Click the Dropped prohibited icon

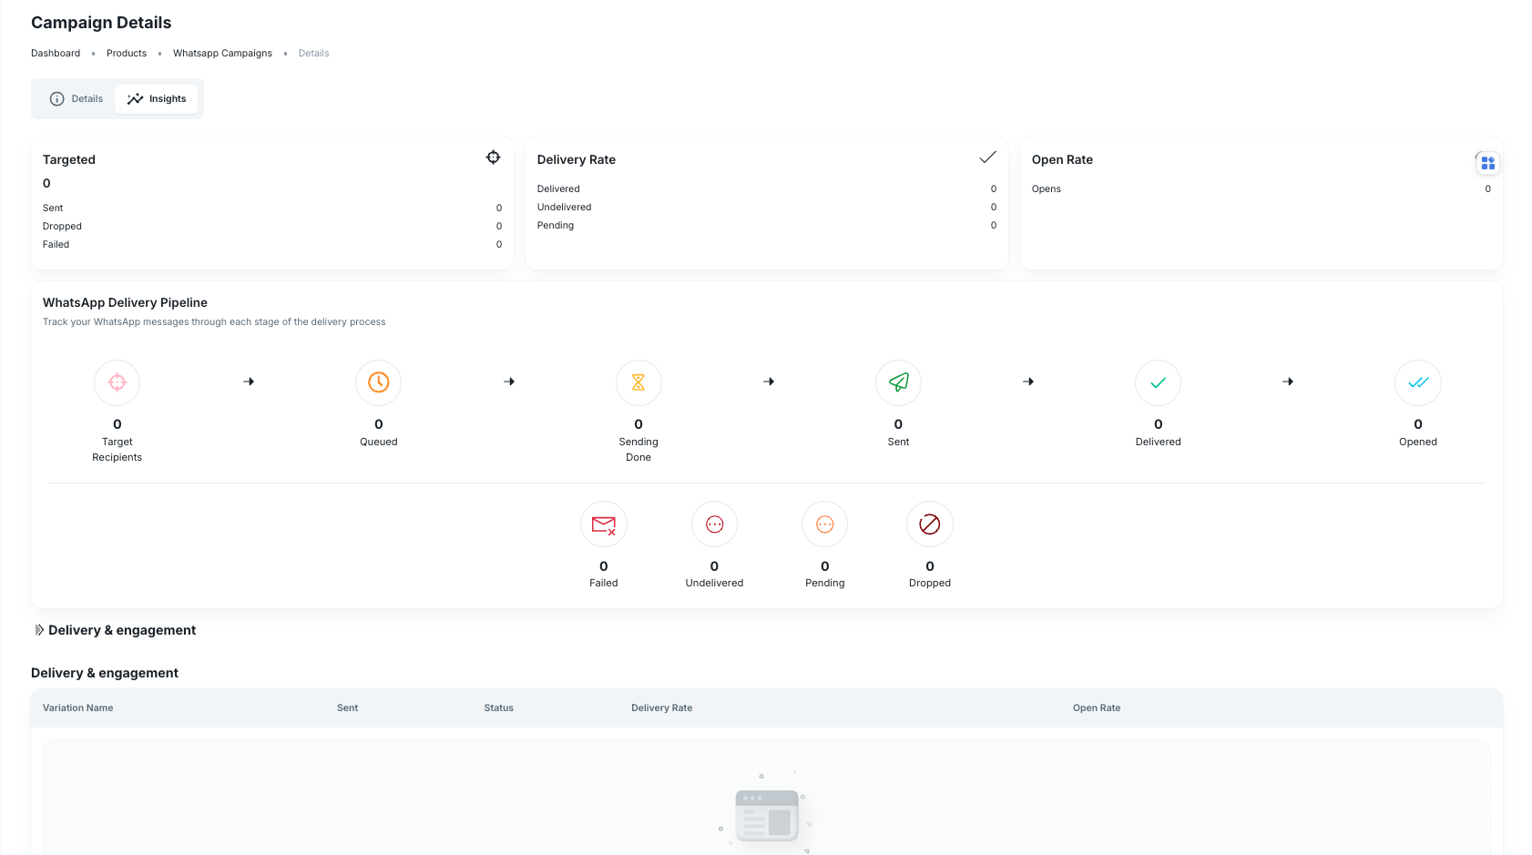(930, 524)
